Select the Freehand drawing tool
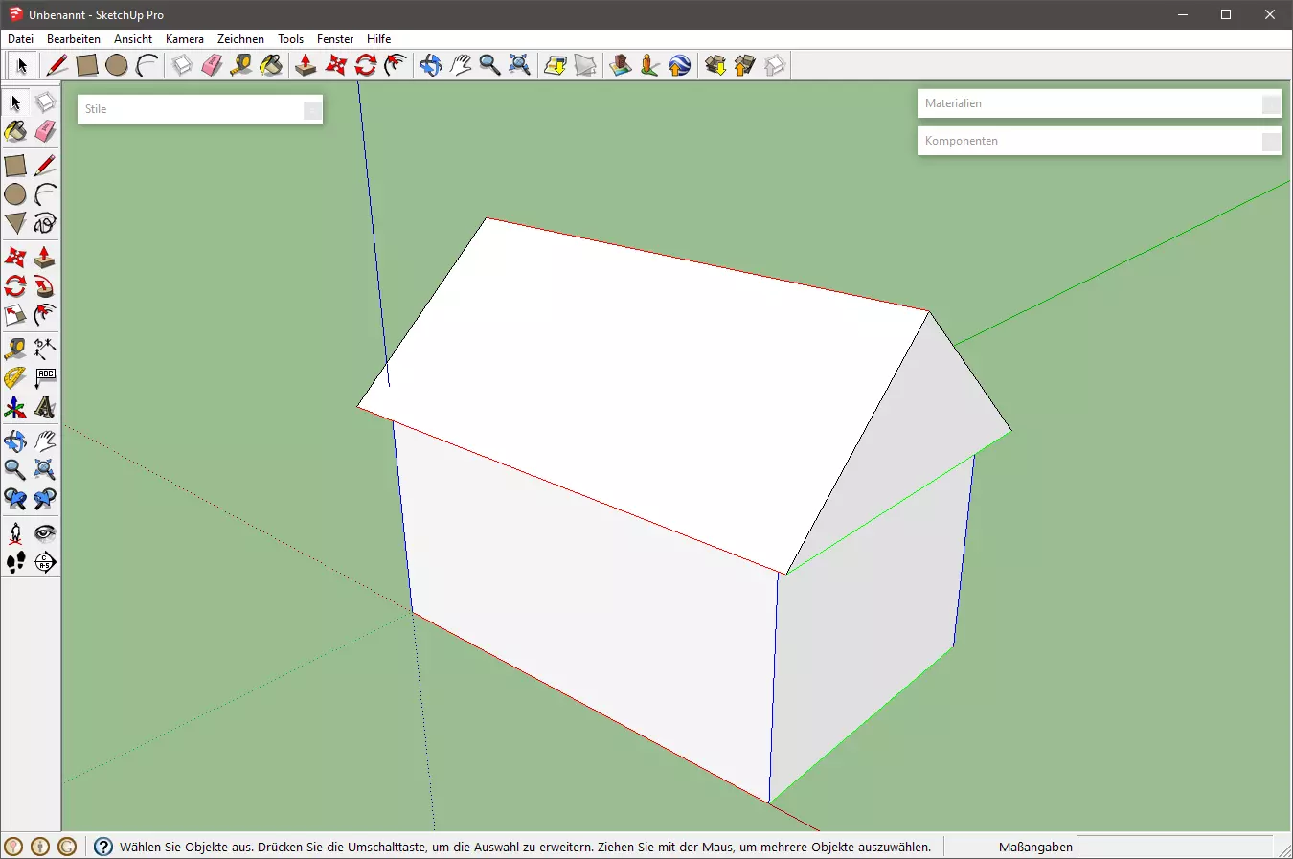The image size is (1293, 859). click(x=44, y=224)
